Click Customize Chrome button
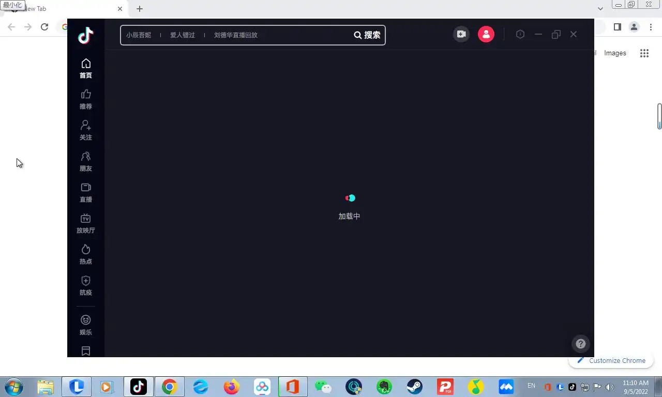Viewport: 662px width, 397px height. [x=611, y=360]
